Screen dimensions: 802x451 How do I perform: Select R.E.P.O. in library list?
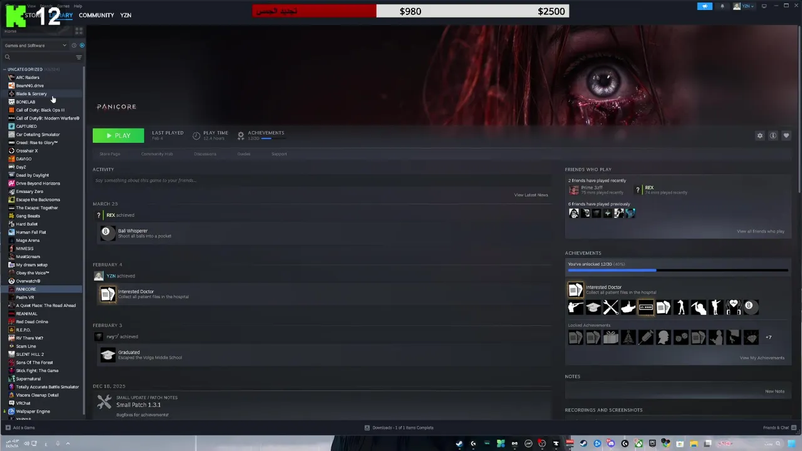tap(23, 330)
